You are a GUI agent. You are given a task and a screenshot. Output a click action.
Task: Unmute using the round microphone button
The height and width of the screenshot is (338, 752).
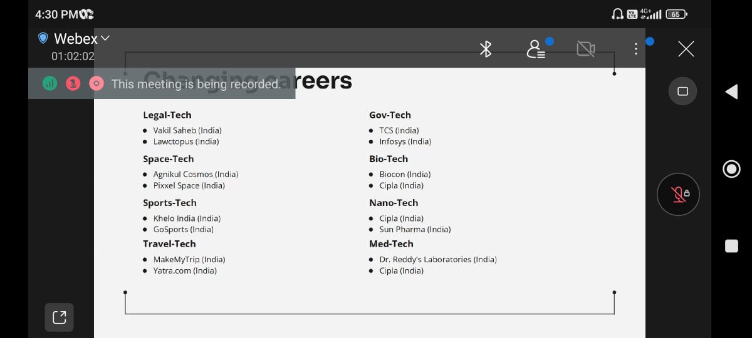pos(678,194)
